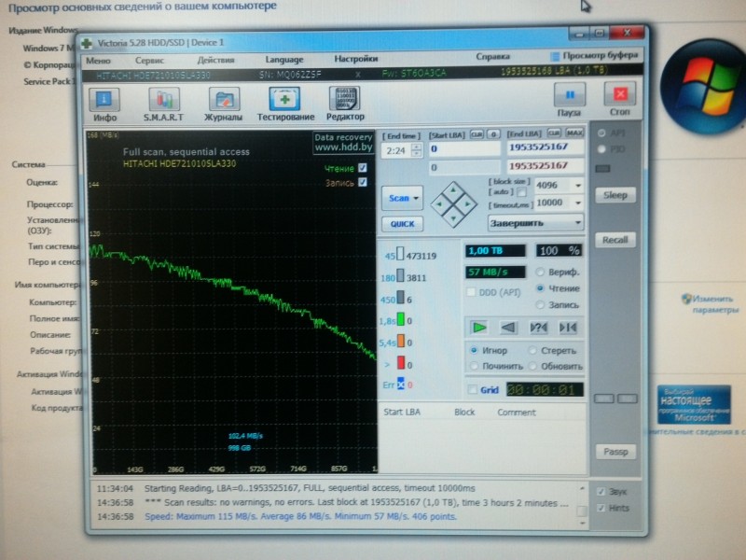Screen dimensions: 746x560
Task: Click the reverse scan arrow button
Action: click(508, 328)
